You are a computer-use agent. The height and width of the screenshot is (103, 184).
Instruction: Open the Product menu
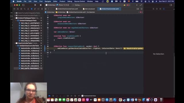click(x=62, y=1)
